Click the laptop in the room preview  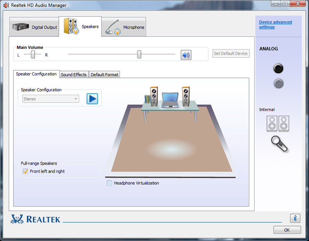click(170, 100)
